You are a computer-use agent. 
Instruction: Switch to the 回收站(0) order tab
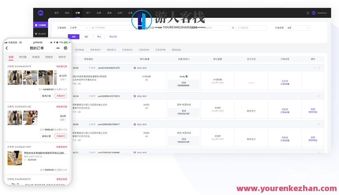pos(176,50)
